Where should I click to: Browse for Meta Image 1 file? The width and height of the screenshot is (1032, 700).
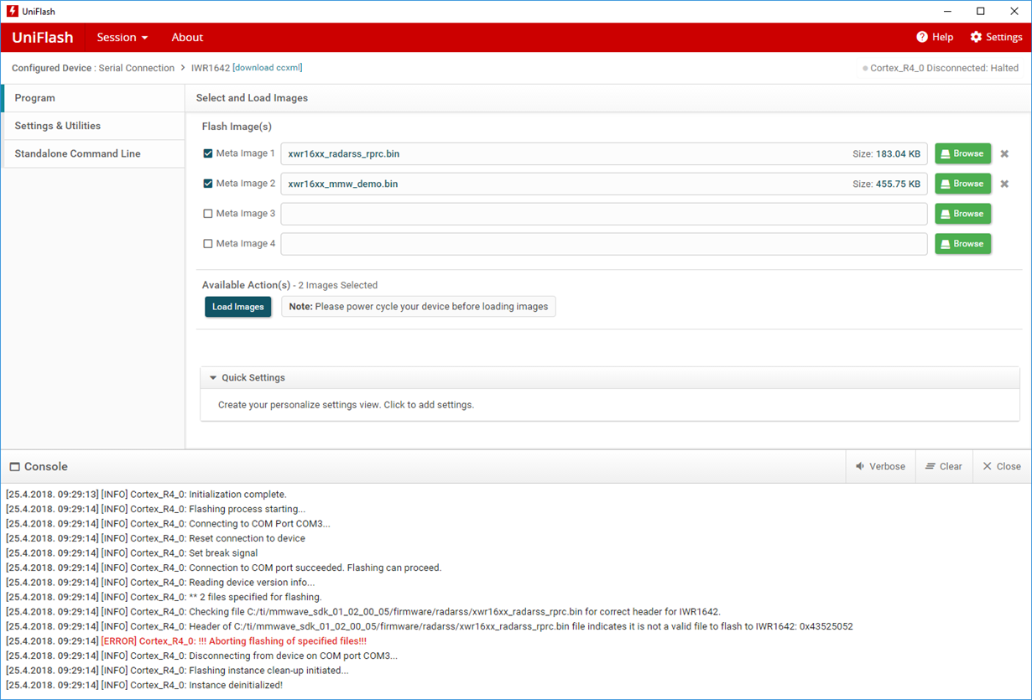pyautogui.click(x=962, y=153)
